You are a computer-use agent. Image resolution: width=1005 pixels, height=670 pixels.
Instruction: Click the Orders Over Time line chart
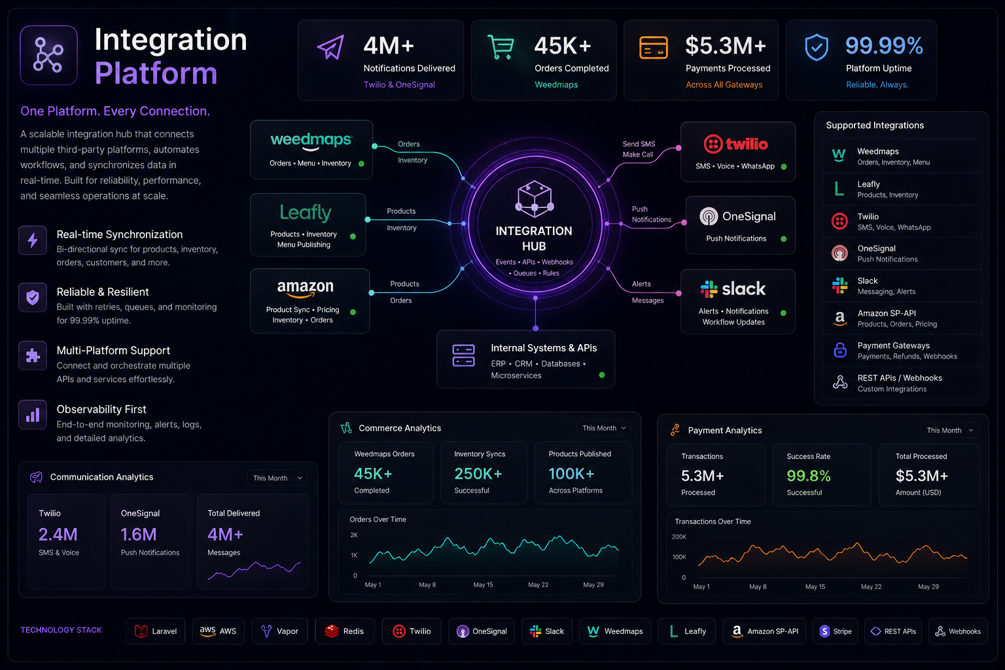coord(485,552)
